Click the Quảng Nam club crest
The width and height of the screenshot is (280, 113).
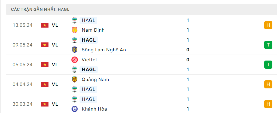pyautogui.click(x=74, y=79)
